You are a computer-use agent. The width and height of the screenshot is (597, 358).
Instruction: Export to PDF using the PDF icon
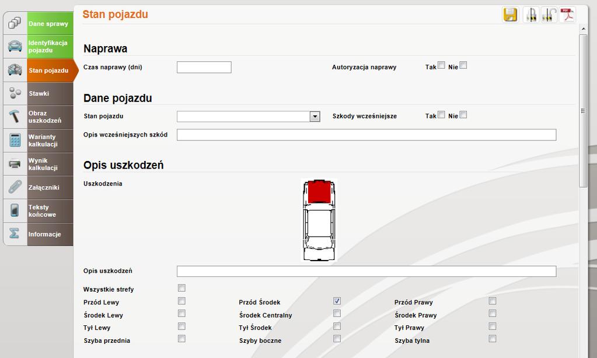tap(567, 15)
